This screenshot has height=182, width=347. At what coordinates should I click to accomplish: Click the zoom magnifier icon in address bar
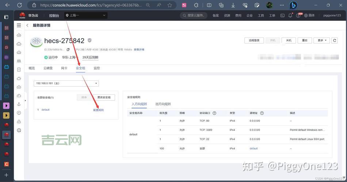coord(148,5)
